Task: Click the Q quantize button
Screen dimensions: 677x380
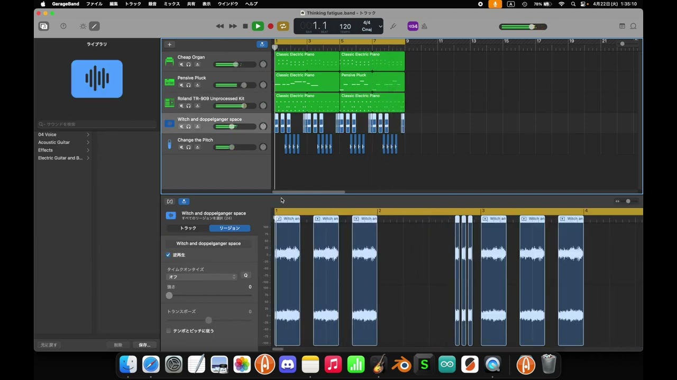Action: [x=245, y=275]
